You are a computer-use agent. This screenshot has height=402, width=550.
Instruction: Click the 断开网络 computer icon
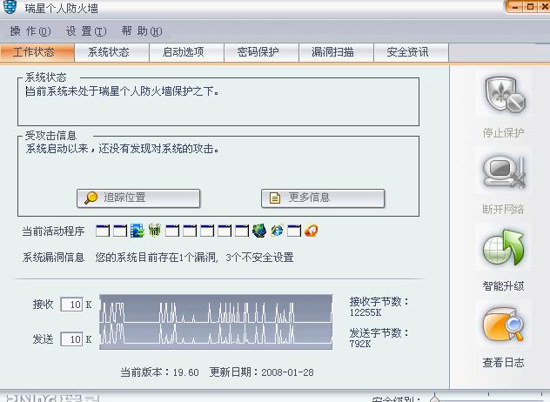click(x=504, y=171)
